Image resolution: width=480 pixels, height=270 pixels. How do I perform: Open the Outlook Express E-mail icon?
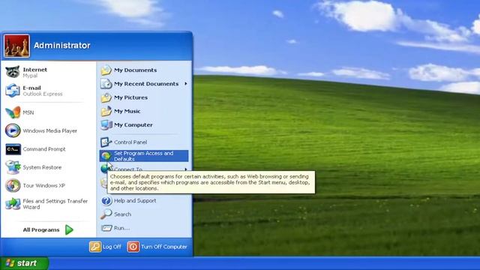(x=13, y=91)
